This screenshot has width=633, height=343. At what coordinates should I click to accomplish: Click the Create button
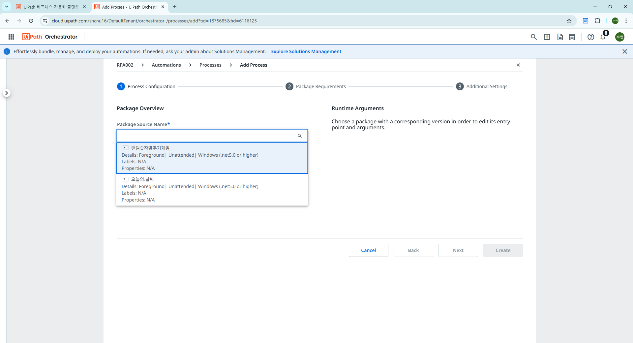503,250
